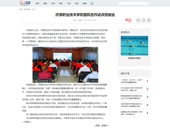Screen dimensions: 170x130
Task: Open the 教育 navigation item
Action: 85,3
